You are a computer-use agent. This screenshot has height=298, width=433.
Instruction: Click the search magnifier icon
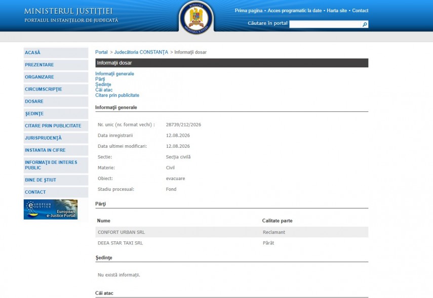coord(365,24)
